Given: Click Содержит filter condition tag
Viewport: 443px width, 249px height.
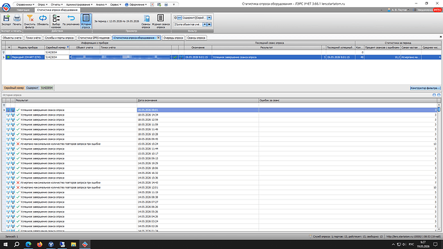Looking at the screenshot, I should [32, 88].
